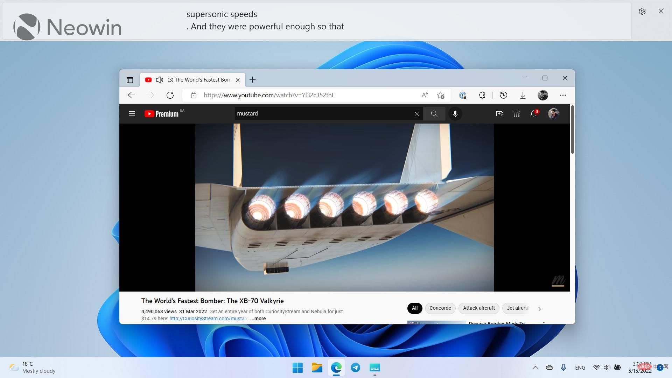
Task: Expand YouTube category filter arrow chevron
Action: click(540, 308)
